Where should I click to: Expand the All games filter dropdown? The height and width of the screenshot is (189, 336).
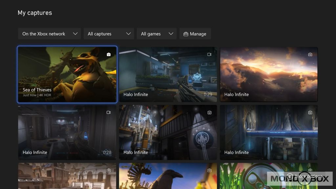[157, 34]
